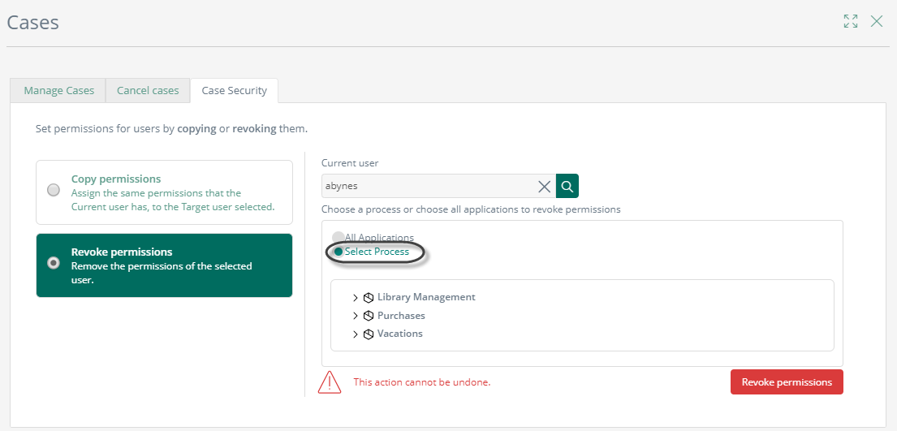Click the 'Current user' field label
Image resolution: width=897 pixels, height=431 pixels.
coord(350,163)
